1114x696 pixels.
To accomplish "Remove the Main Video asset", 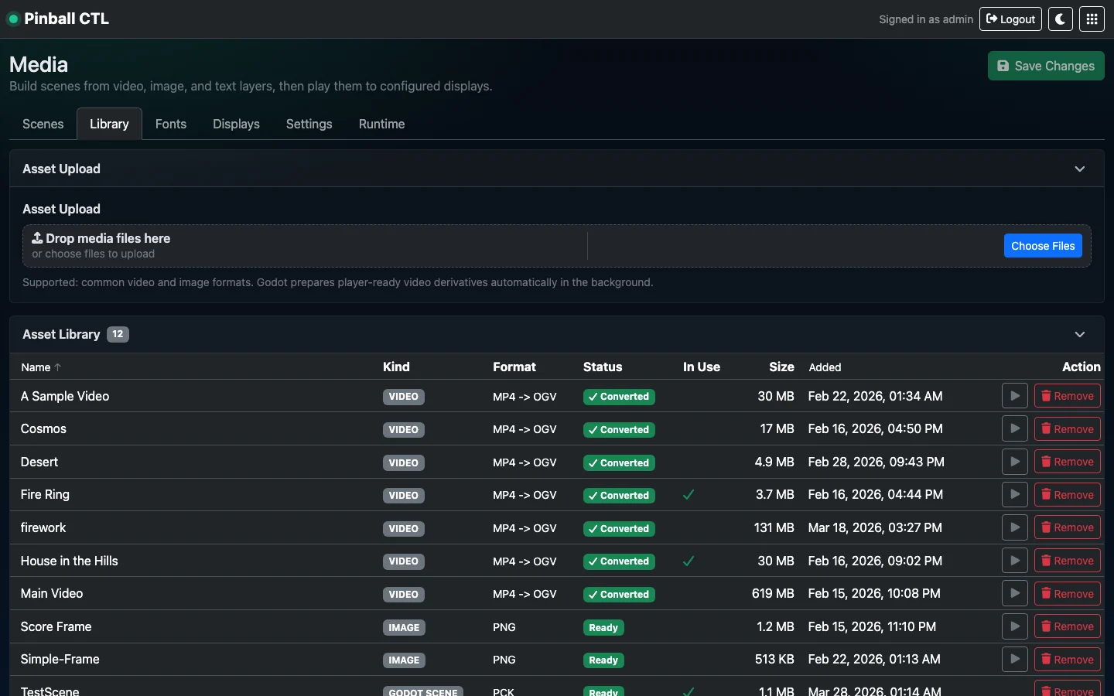I will (x=1067, y=594).
